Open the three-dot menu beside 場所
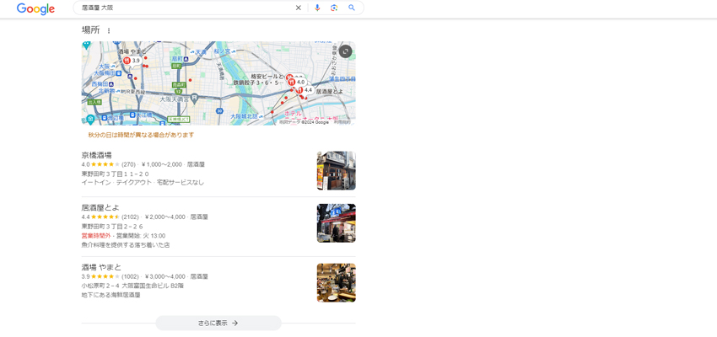This screenshot has width=717, height=337. pyautogui.click(x=108, y=30)
